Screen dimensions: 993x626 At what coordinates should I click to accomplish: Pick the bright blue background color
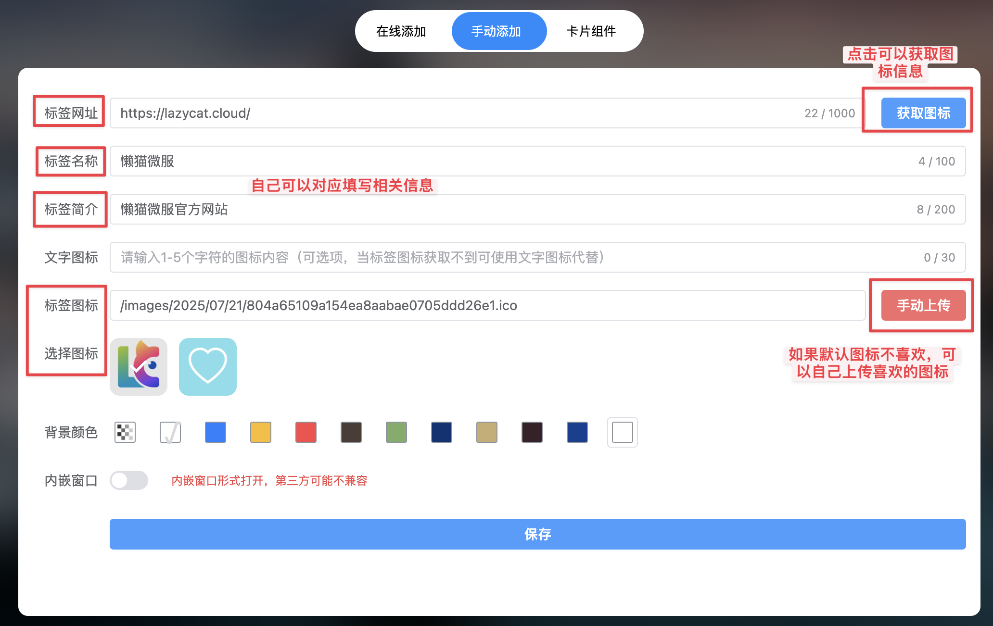tap(216, 432)
